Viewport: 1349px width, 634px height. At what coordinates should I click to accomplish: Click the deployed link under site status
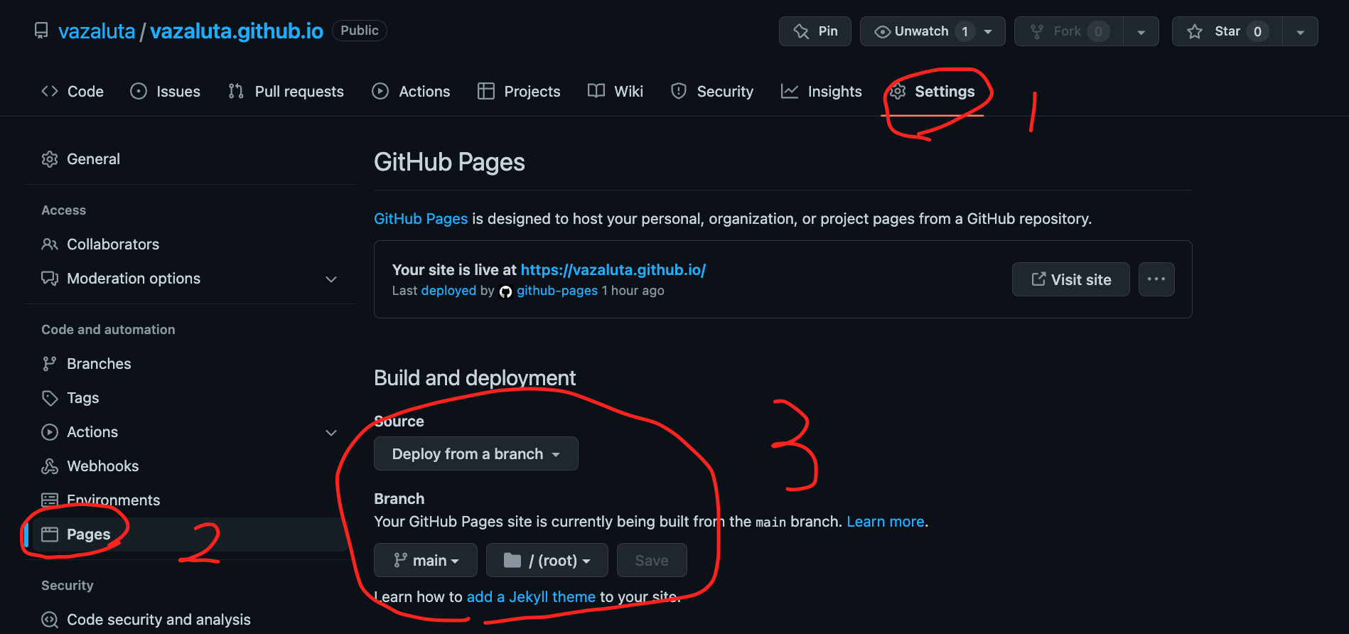tap(448, 291)
